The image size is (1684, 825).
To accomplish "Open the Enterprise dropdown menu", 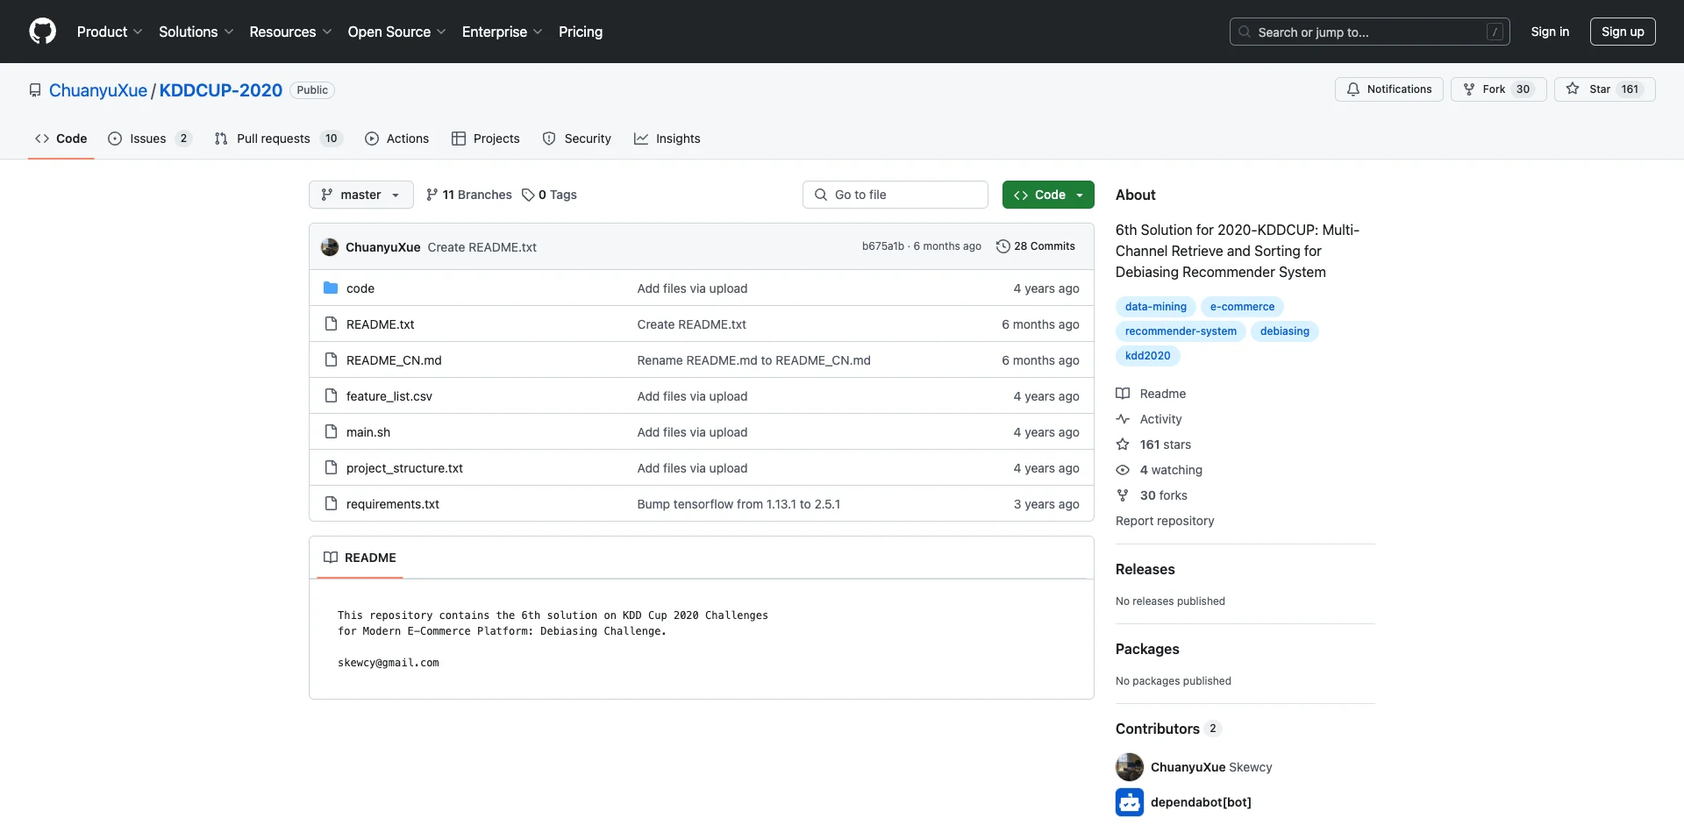I will [503, 32].
